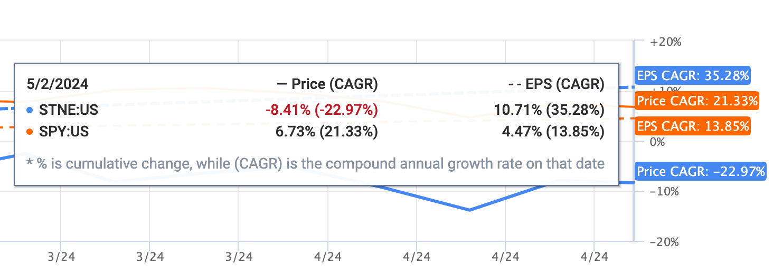Image resolution: width=773 pixels, height=275 pixels.
Task: Click the 5/2/2024 date in the tooltip
Action: click(x=57, y=84)
